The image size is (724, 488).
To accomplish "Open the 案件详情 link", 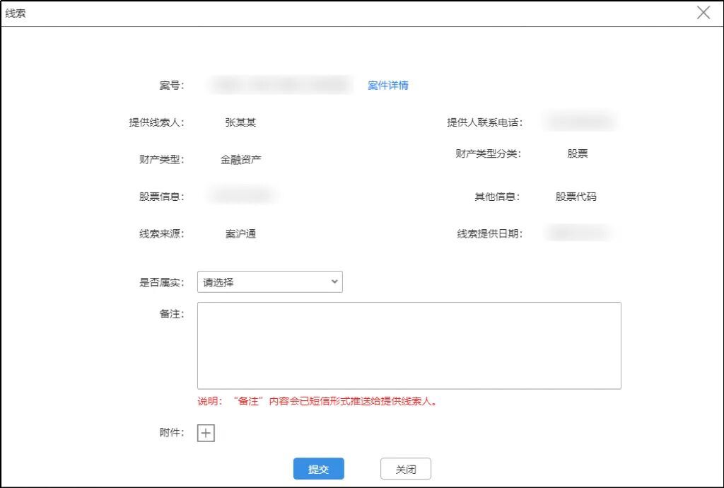I will coord(387,86).
